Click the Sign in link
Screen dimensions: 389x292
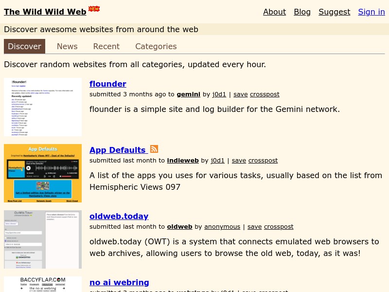point(371,12)
